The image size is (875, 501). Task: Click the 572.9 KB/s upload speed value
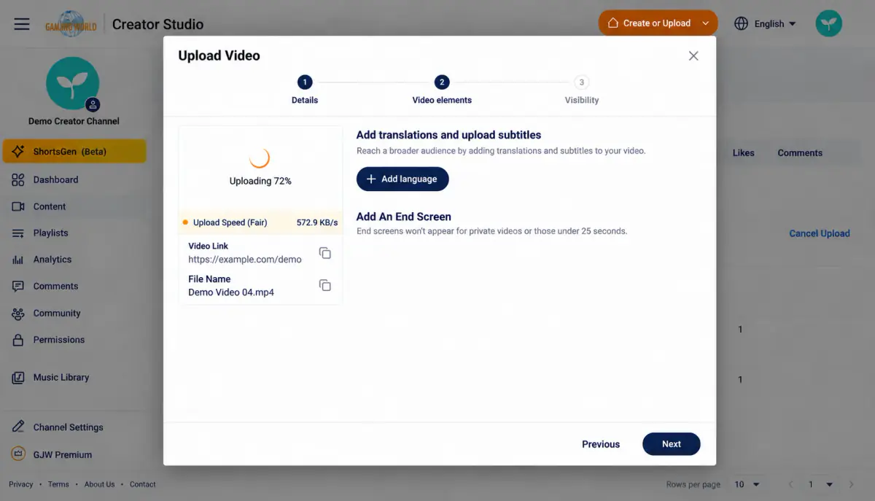pyautogui.click(x=317, y=223)
